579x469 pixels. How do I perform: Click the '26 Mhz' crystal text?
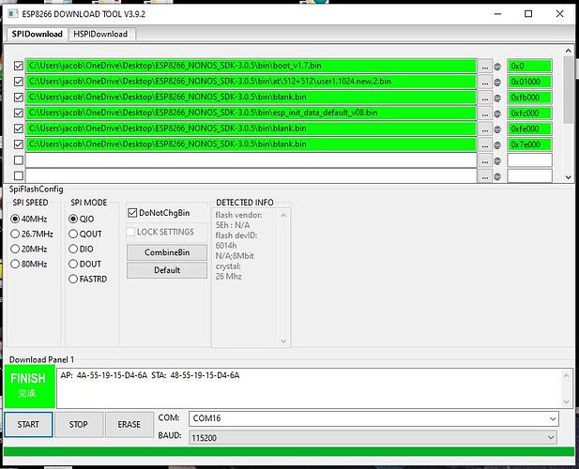229,277
